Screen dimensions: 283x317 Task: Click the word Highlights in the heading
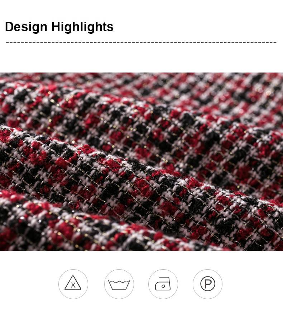(x=82, y=27)
